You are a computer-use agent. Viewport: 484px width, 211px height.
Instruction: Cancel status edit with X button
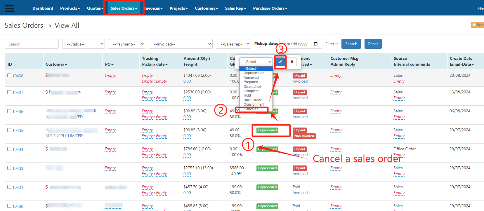[292, 62]
